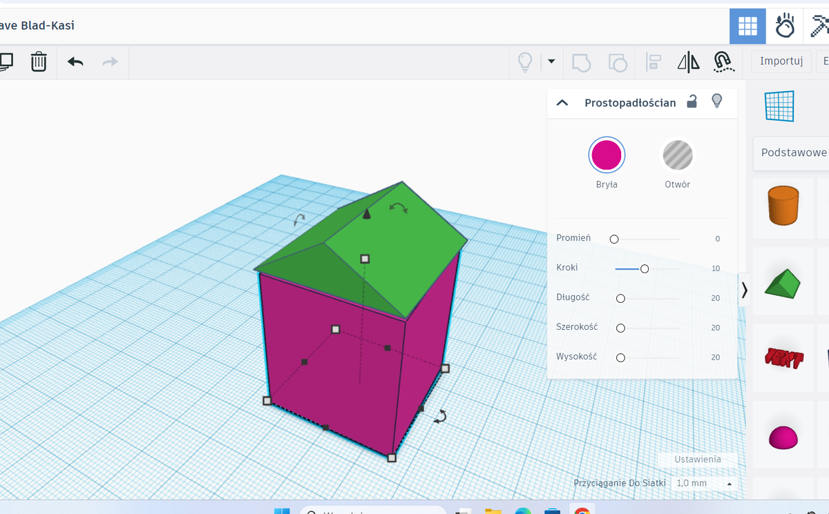This screenshot has width=829, height=514.
Task: Open the Blocks pickaxe mode
Action: tap(819, 26)
